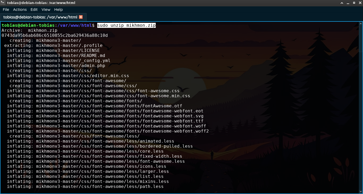This screenshot has width=363, height=194.
Task: Click the archive hash line starting 0743da95
Action: [x=54, y=36]
